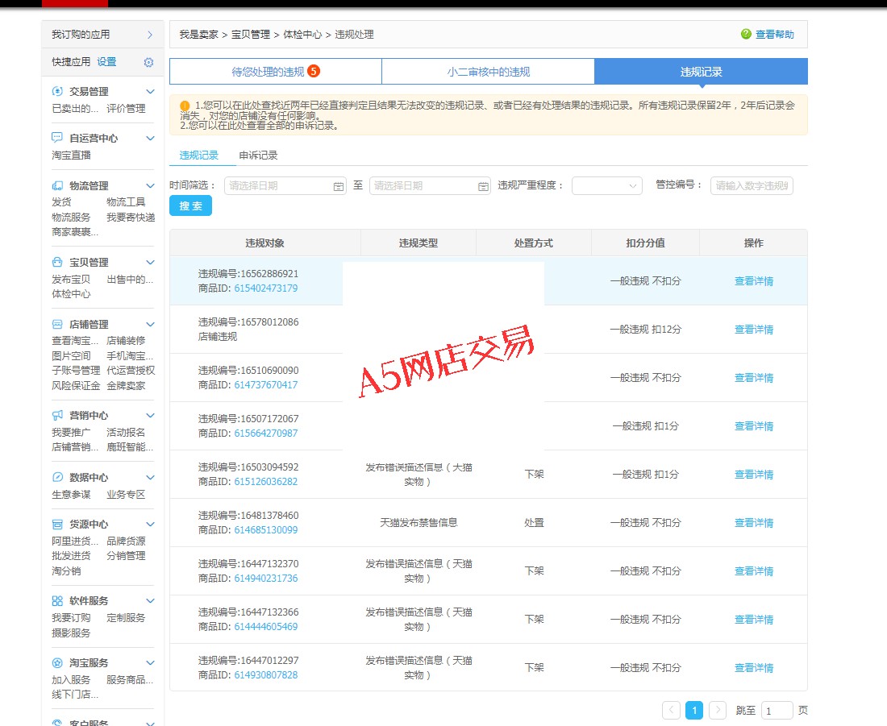The width and height of the screenshot is (887, 726).
Task: Select the 违规记录 sub-tab
Action: [198, 155]
